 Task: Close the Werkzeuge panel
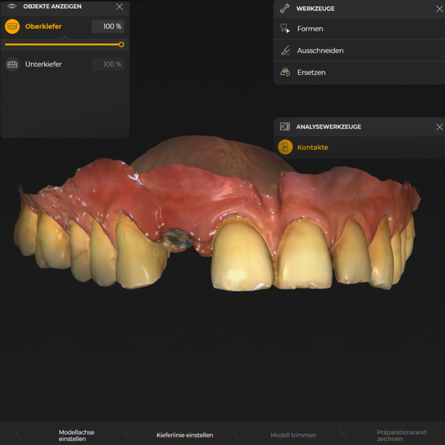[440, 9]
